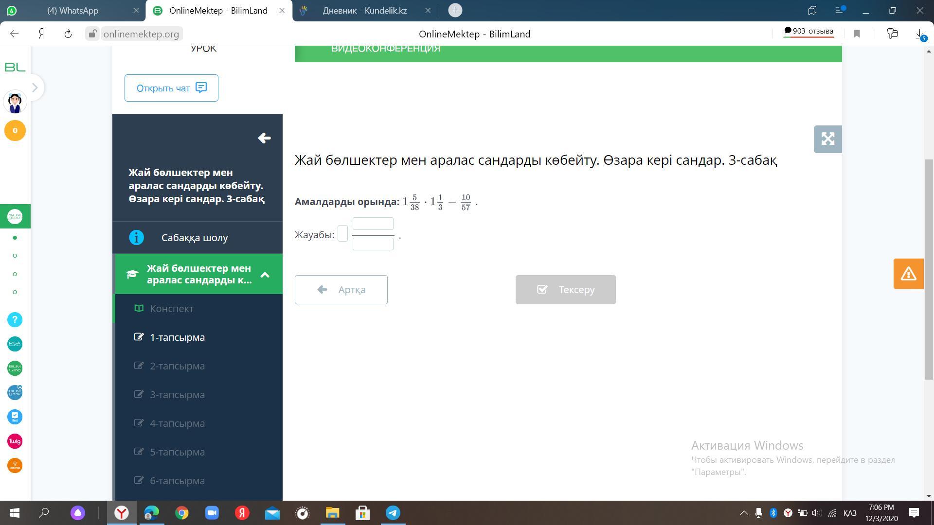Open the PISA icon in left rail
The width and height of the screenshot is (934, 525).
(15, 344)
